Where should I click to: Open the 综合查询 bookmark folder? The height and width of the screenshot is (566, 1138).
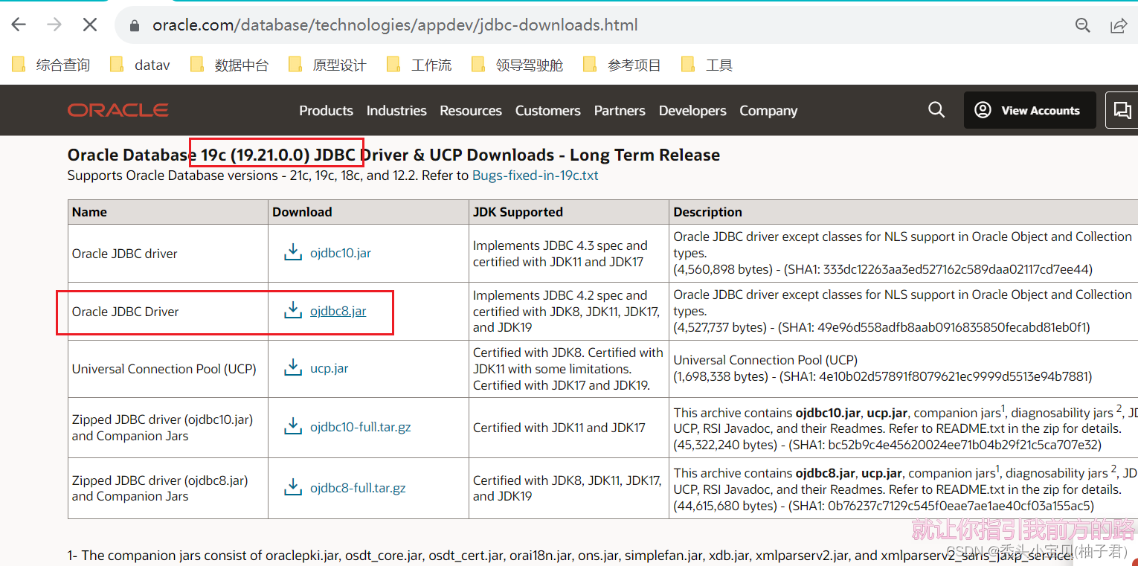pyautogui.click(x=51, y=65)
